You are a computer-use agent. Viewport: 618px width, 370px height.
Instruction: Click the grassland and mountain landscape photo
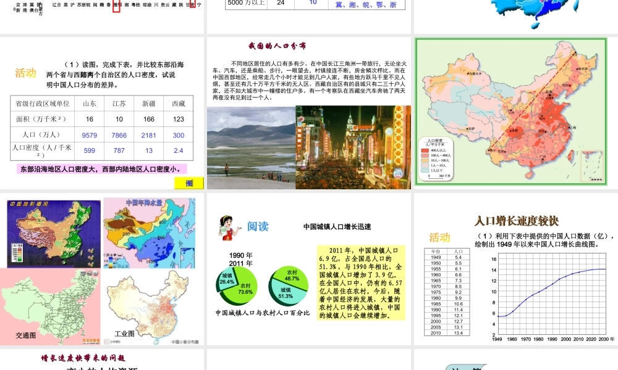[252, 147]
